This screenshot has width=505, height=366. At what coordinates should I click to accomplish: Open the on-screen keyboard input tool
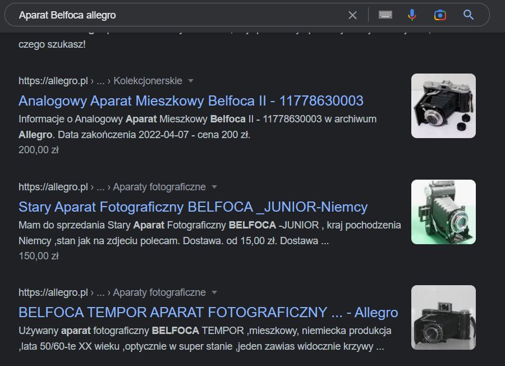coord(385,15)
